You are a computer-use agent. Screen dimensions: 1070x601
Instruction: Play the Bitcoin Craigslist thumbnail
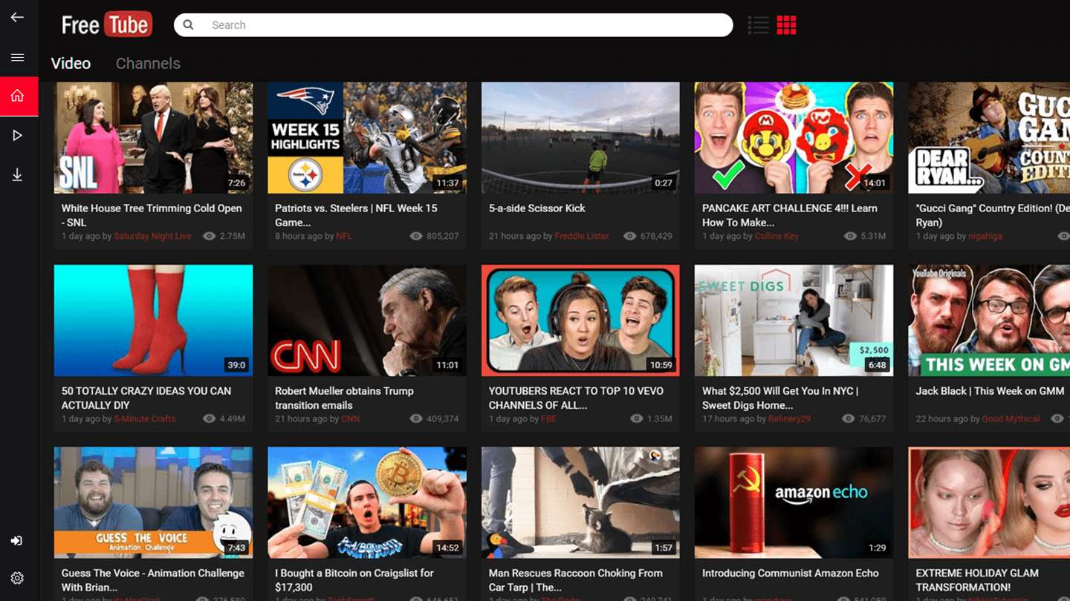pos(367,502)
